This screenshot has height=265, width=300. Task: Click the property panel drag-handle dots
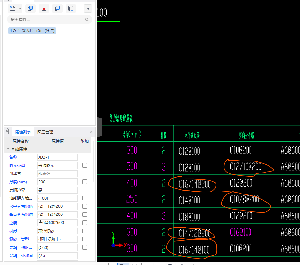coord(8,134)
